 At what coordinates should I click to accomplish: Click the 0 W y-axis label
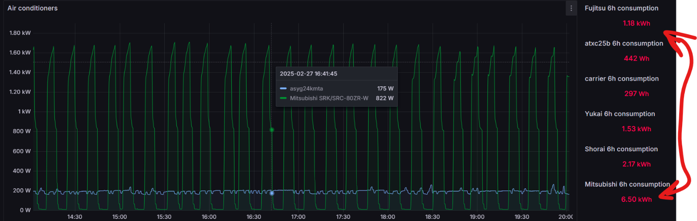pyautogui.click(x=25, y=210)
